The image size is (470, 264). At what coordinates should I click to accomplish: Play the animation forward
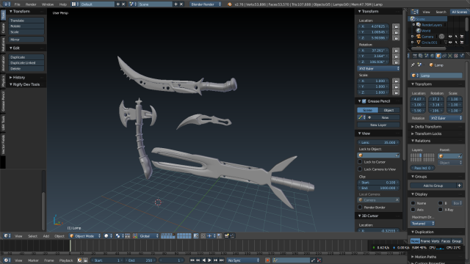click(x=209, y=260)
